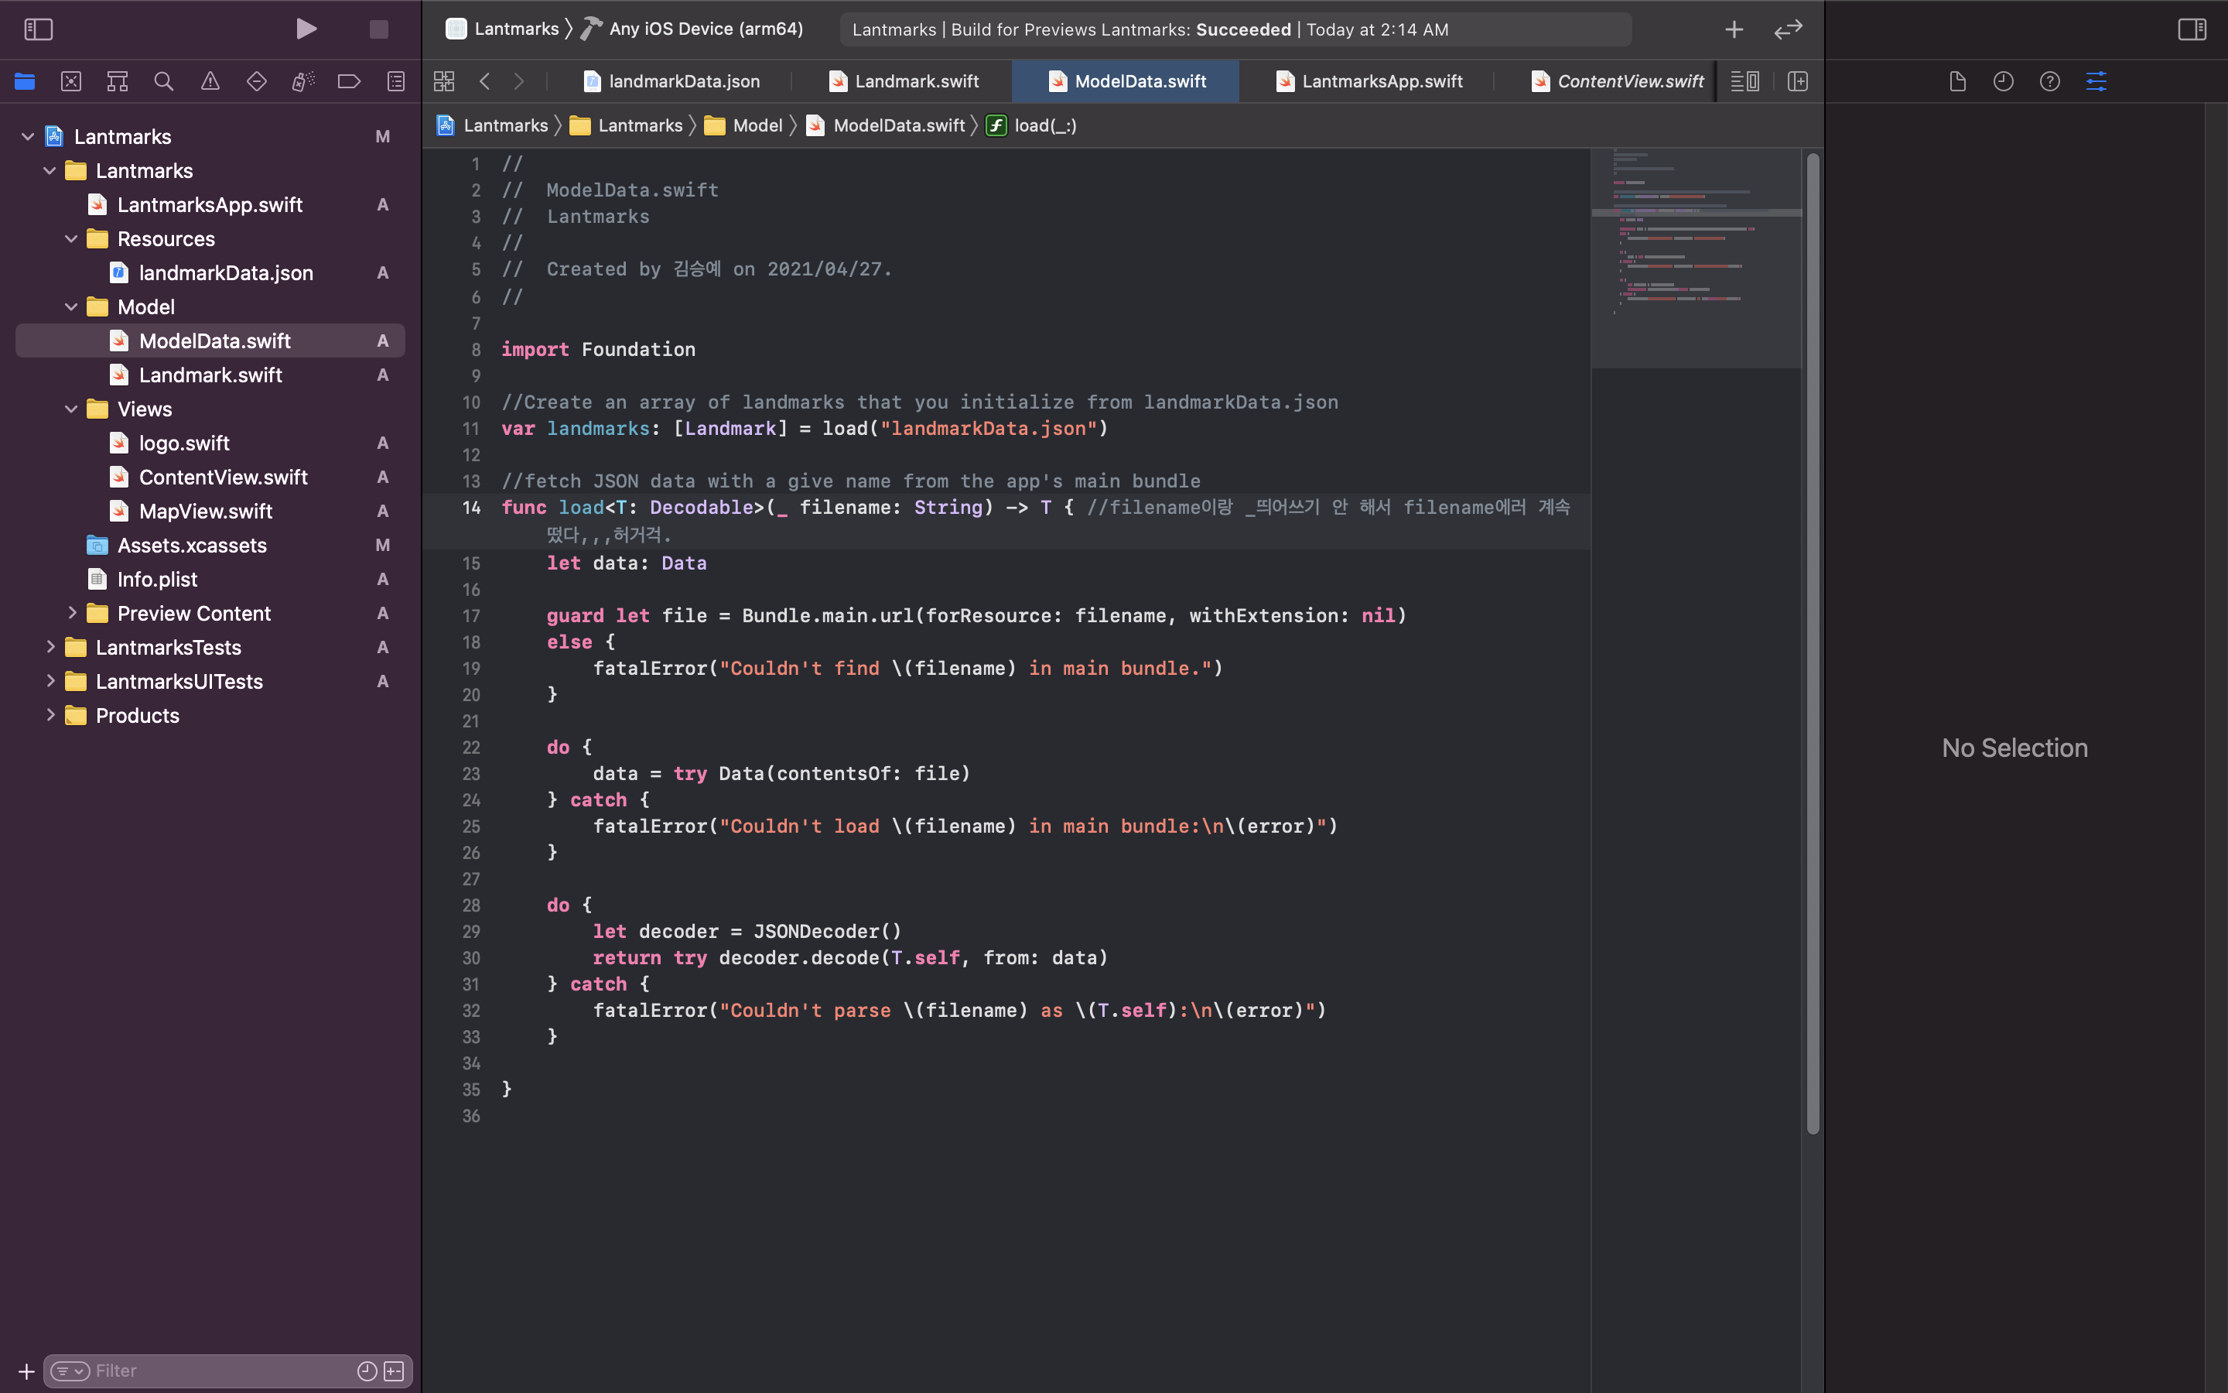Open the Project navigator folder icon
This screenshot has height=1393, width=2228.
pyautogui.click(x=25, y=81)
